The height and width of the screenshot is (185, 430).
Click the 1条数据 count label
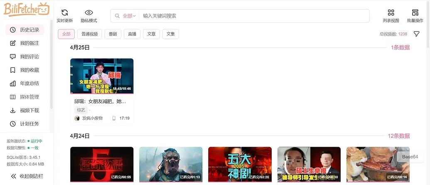click(x=401, y=47)
